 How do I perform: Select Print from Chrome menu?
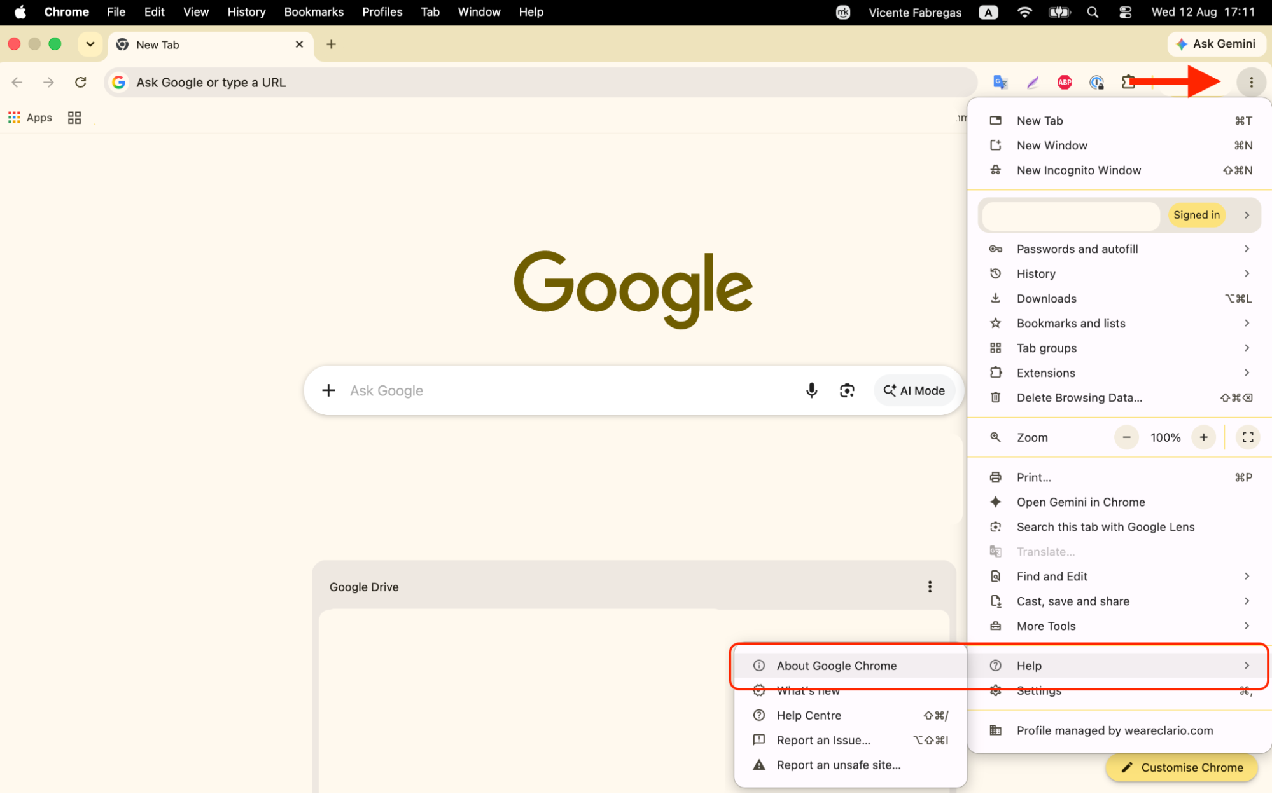click(x=1119, y=477)
